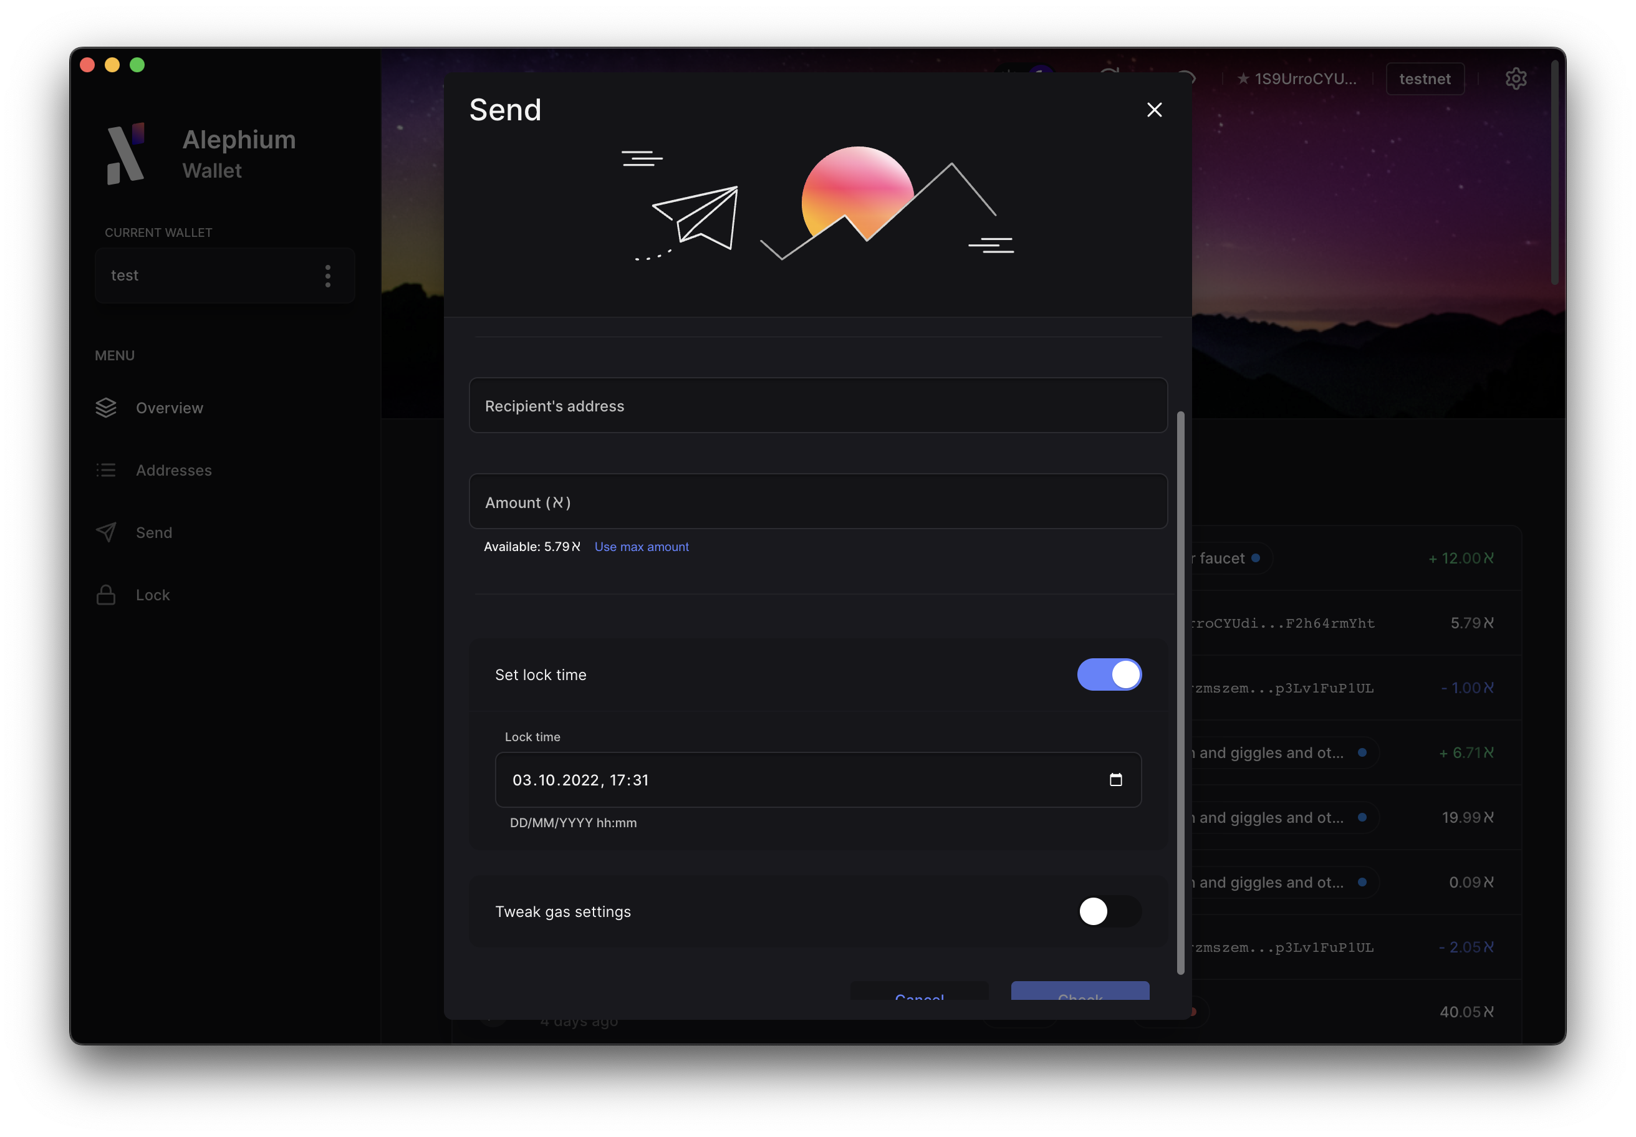Click the Addresses list icon in sidebar
1636x1137 pixels.
105,470
